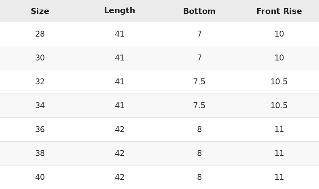319x189 pixels.
Task: Click length 42 in size 40 row
Action: tap(120, 177)
